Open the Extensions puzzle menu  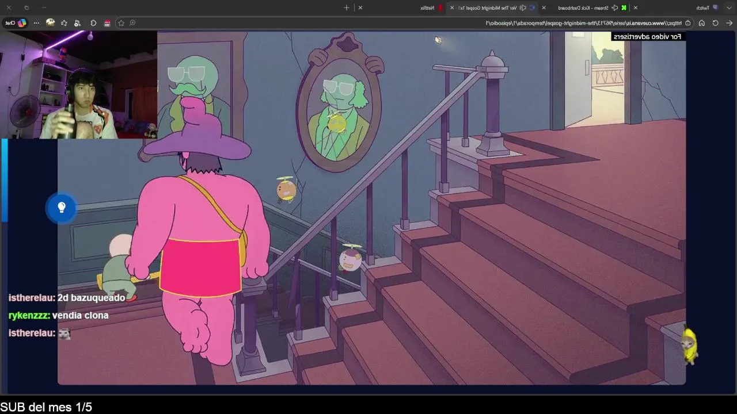(93, 23)
